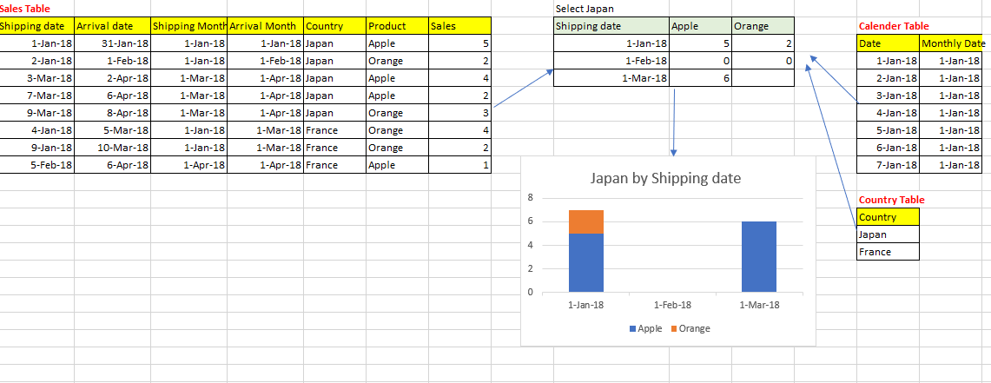This screenshot has height=383, width=991.
Task: Click 'Shipping date' header in Select Japan table
Action: click(x=611, y=26)
